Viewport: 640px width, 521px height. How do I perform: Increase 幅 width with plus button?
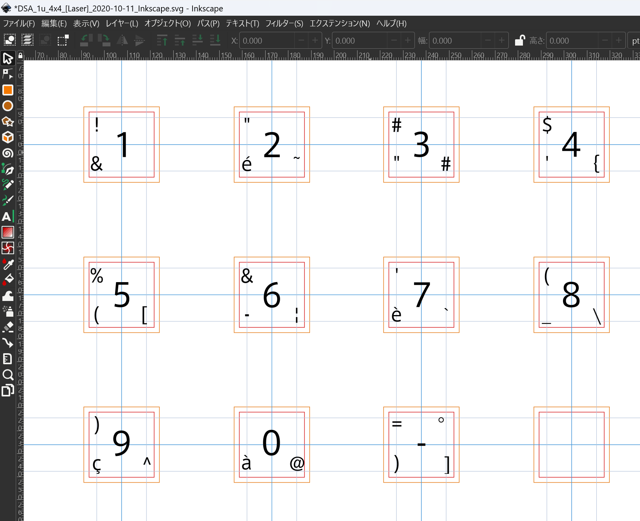tap(502, 40)
